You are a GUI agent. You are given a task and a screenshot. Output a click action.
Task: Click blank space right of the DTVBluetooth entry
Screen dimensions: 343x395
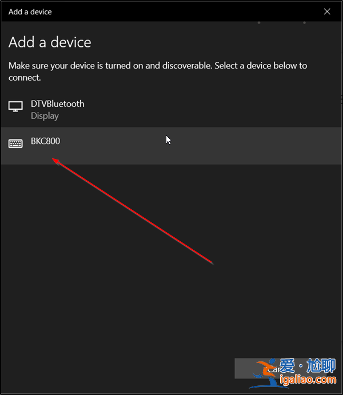click(x=229, y=109)
